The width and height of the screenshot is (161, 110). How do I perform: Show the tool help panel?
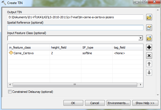145,103
